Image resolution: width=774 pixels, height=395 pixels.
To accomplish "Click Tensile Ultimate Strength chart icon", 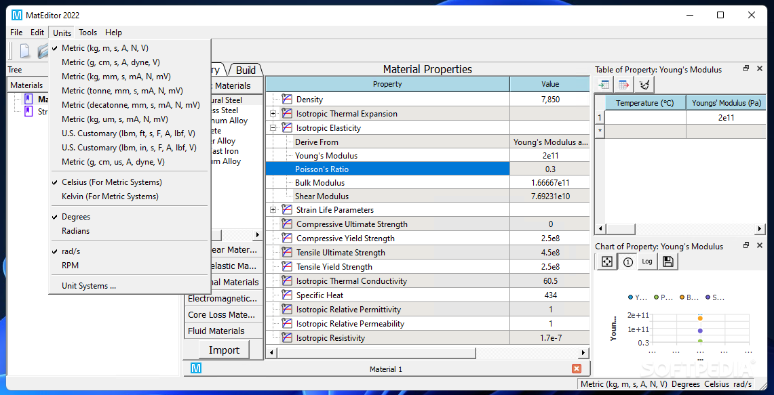I will (x=287, y=253).
